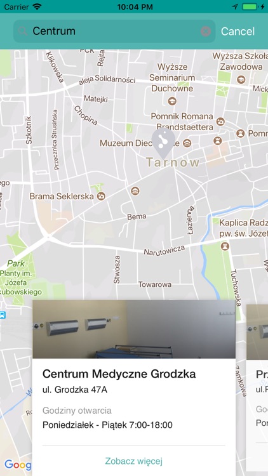Tap the Wyższa Szkoła Zawodowa icon
The width and height of the screenshot is (268, 476).
click(x=241, y=79)
